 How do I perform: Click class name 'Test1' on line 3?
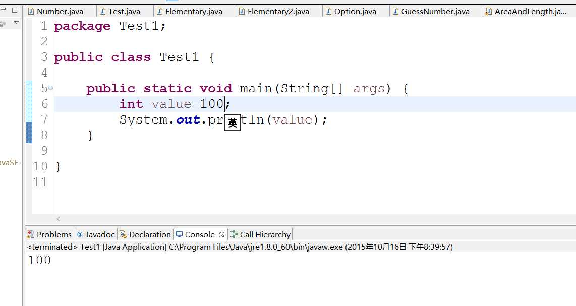(x=179, y=57)
